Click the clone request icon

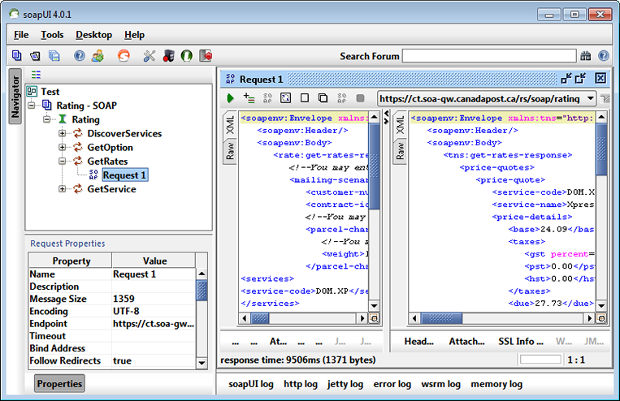323,98
